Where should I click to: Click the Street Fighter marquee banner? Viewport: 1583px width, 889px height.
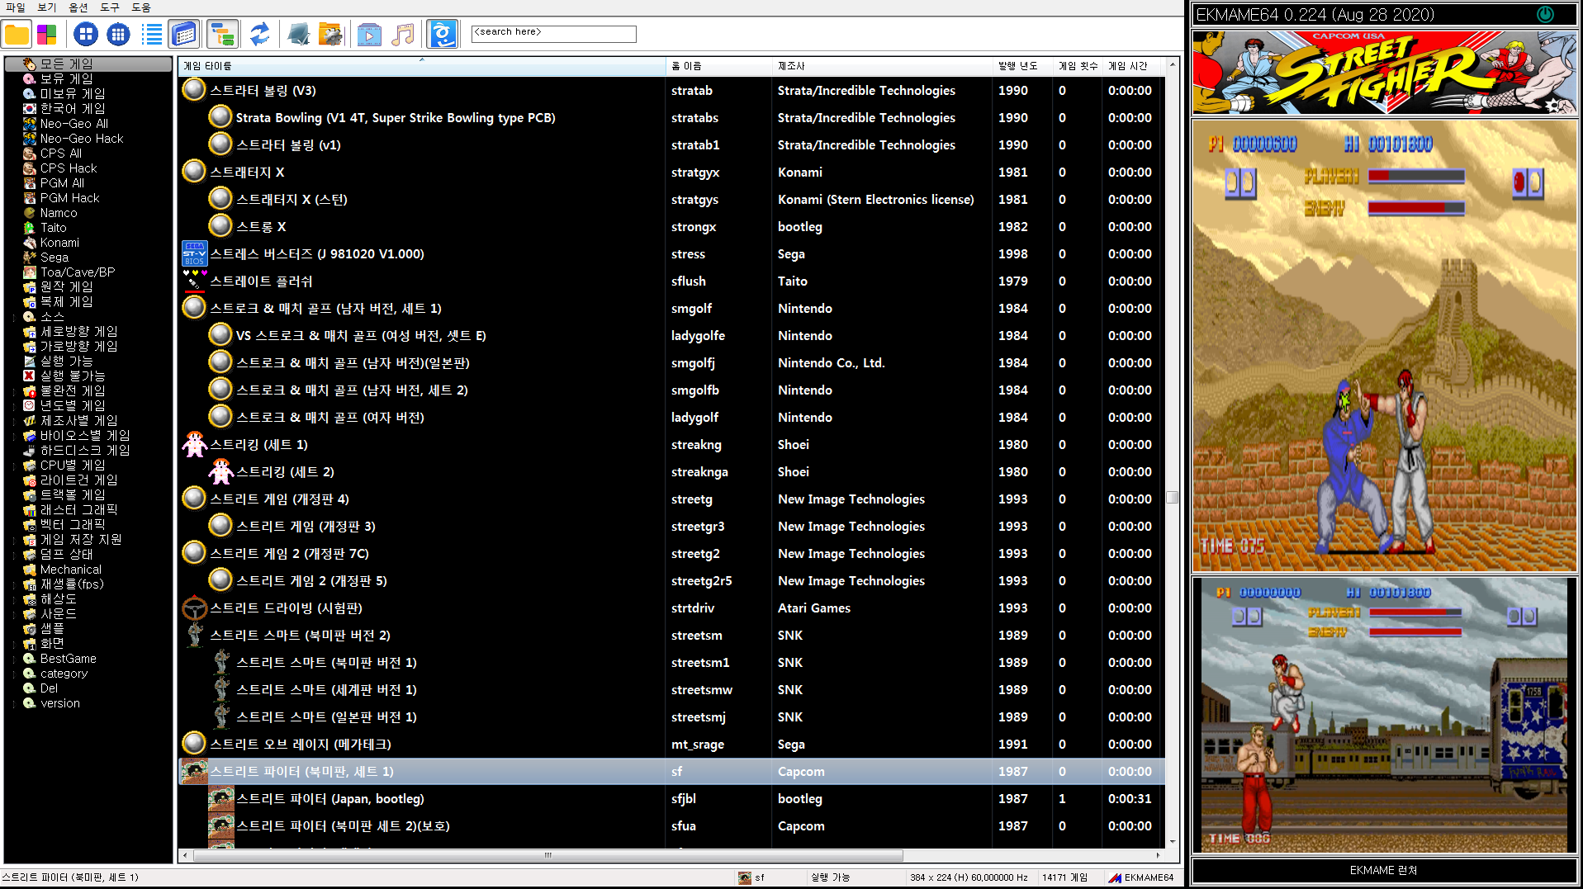point(1384,72)
